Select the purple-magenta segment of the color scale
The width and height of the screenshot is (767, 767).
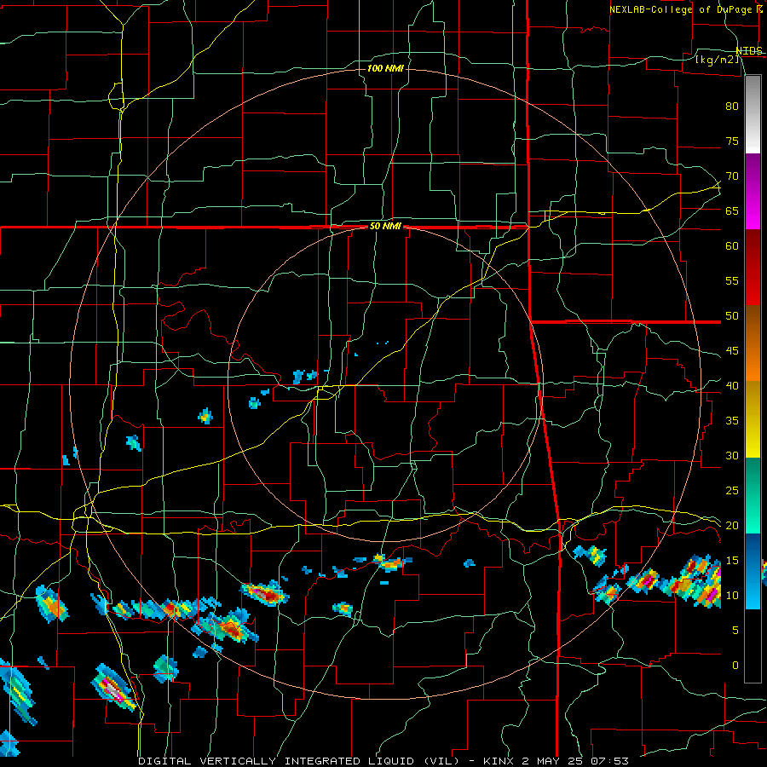tap(753, 191)
